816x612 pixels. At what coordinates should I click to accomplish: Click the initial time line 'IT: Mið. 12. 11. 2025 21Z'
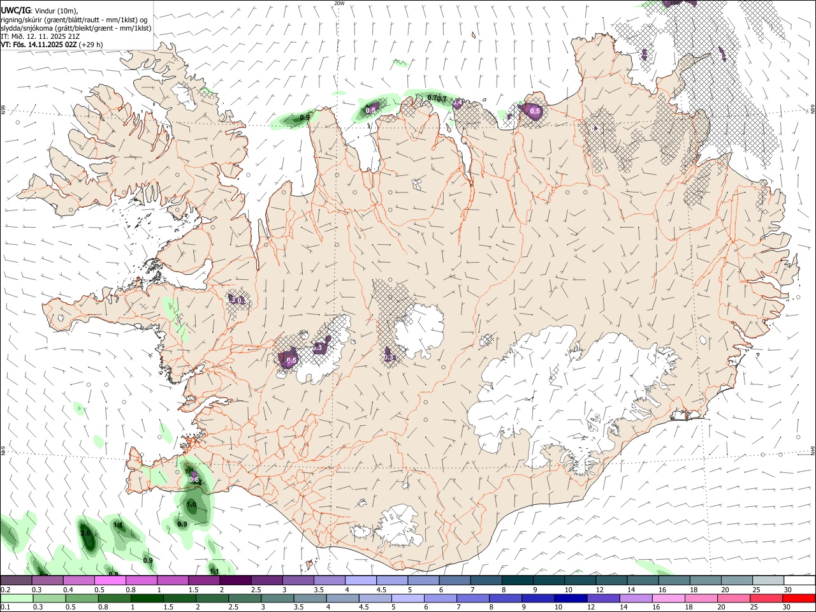pyautogui.click(x=40, y=36)
